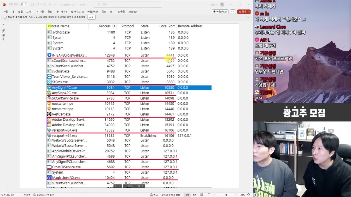Click the zoom in plus in status bar
This screenshot has height=197, width=351.
(236, 195)
